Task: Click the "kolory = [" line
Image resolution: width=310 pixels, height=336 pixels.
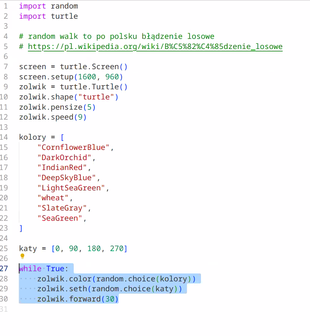Action: [x=41, y=137]
